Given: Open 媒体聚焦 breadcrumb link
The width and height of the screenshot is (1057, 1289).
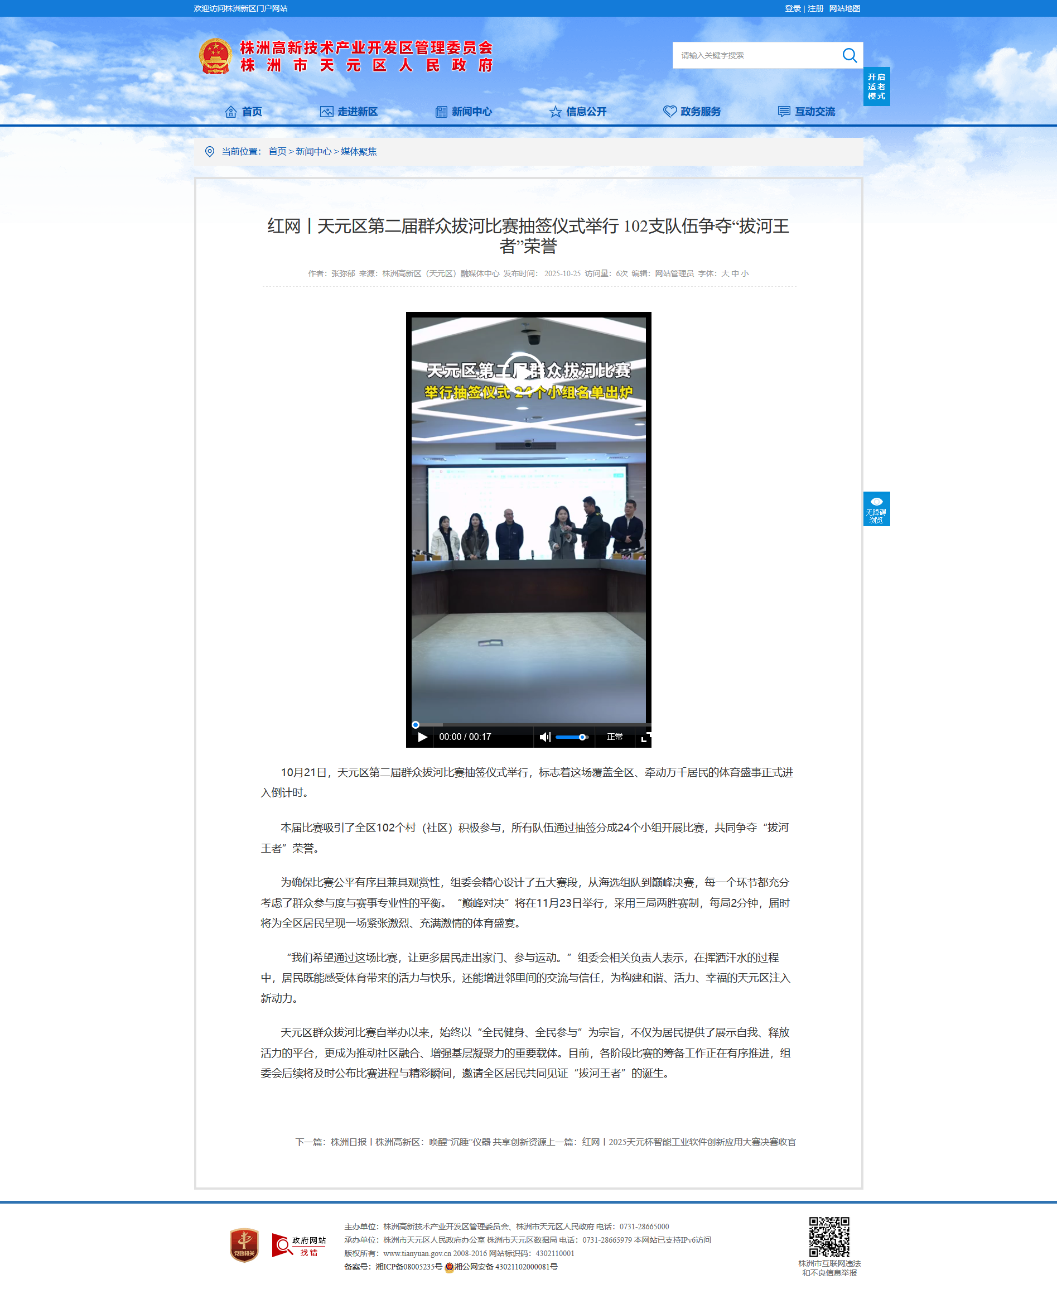Looking at the screenshot, I should pyautogui.click(x=359, y=152).
